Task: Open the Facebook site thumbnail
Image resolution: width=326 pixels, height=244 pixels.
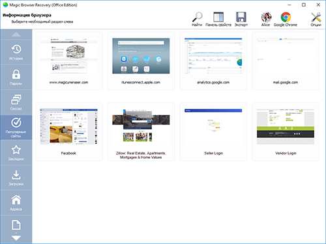Action: click(68, 127)
